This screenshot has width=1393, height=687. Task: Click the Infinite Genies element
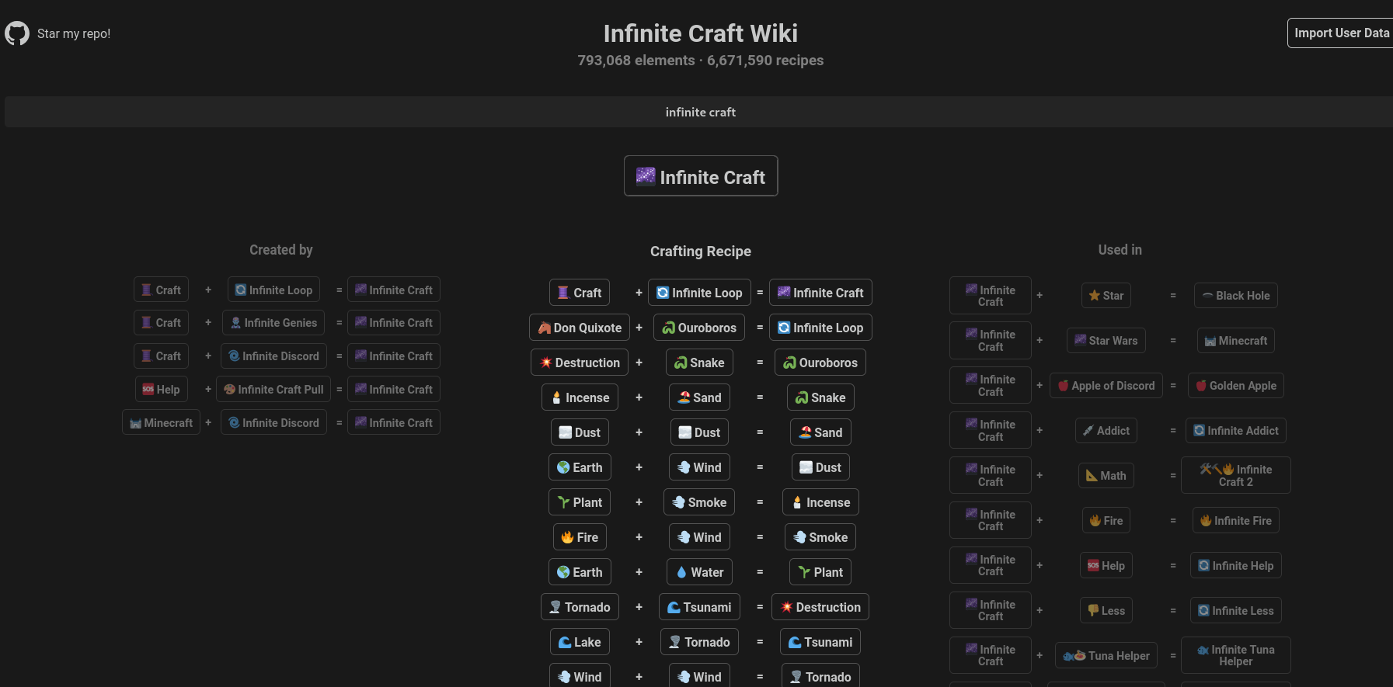273,323
